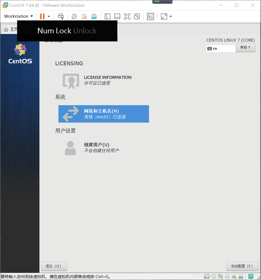Click the Quit (退出 Q) button
The width and height of the screenshot is (261, 280).
click(54, 266)
